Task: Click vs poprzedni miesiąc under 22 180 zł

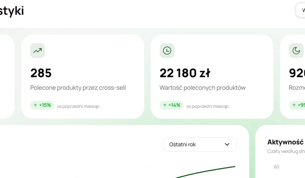Action: [207, 106]
